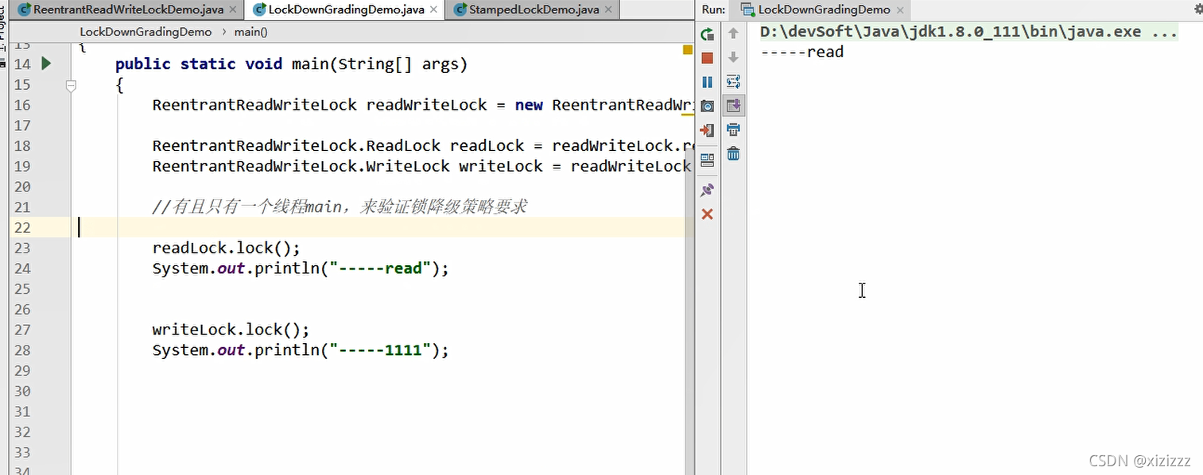
Task: Toggle scroll to end of console
Action: click(733, 105)
